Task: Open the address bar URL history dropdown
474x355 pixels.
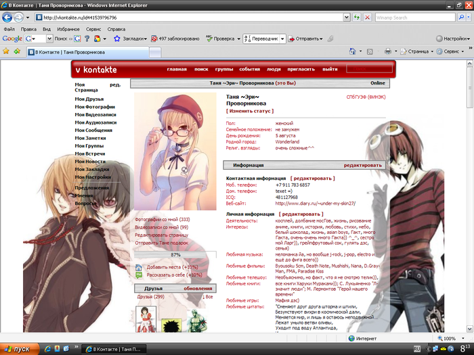Action: tap(347, 18)
